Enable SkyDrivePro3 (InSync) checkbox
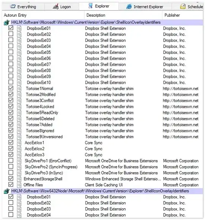This screenshot has height=220, width=205. (x=11, y=173)
